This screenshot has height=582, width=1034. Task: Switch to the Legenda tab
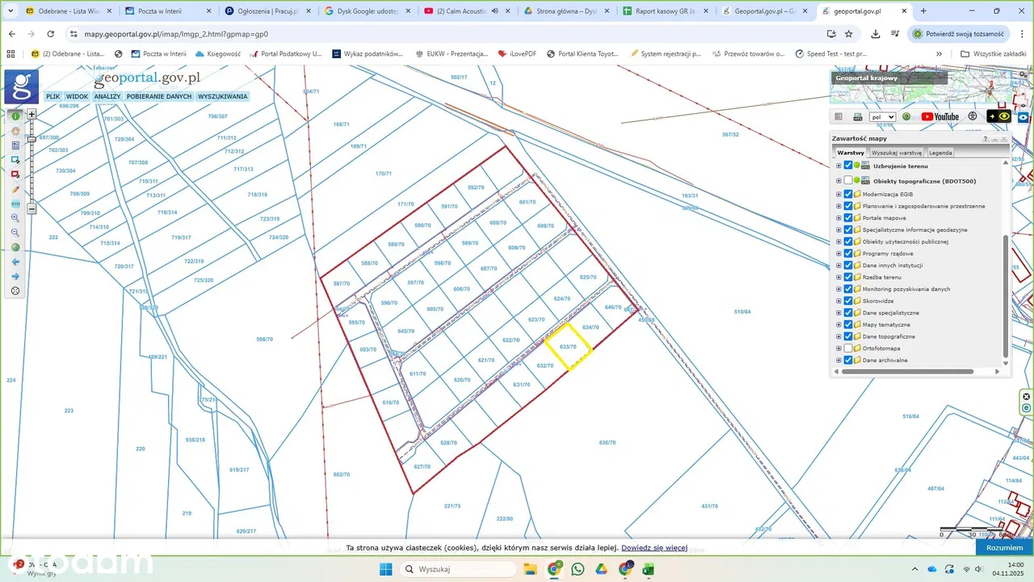coord(939,153)
